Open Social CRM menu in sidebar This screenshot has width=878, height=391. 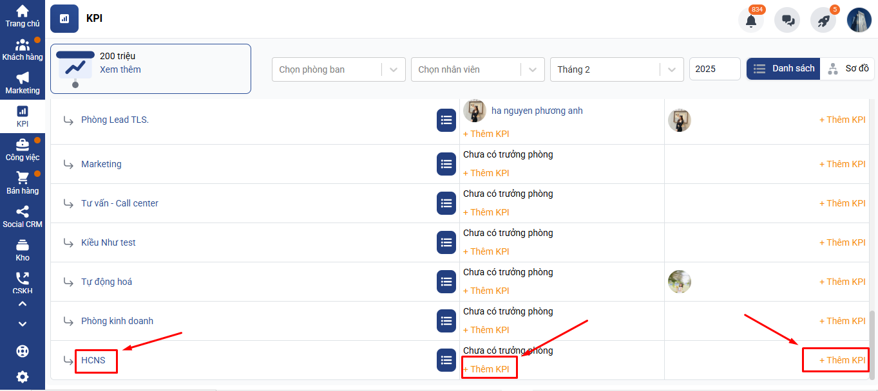point(23,217)
